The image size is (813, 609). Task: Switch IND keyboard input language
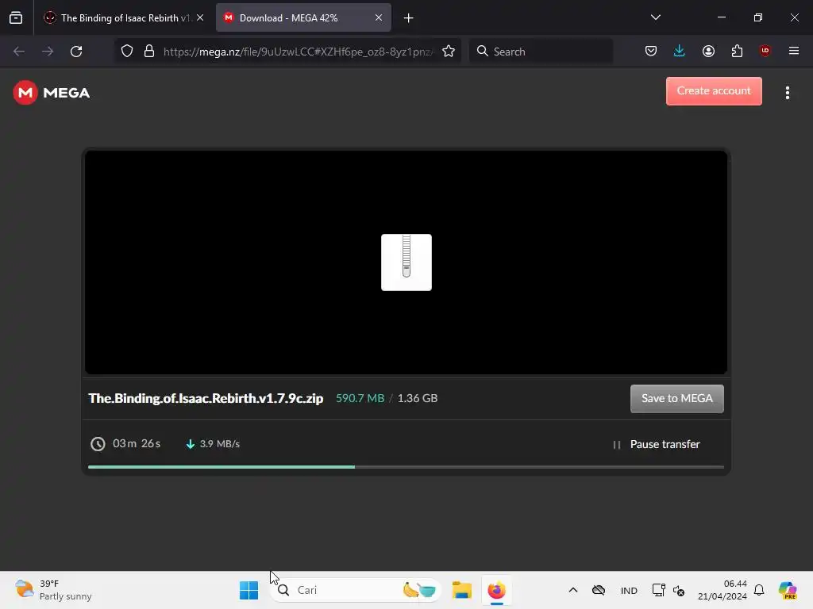pos(629,590)
